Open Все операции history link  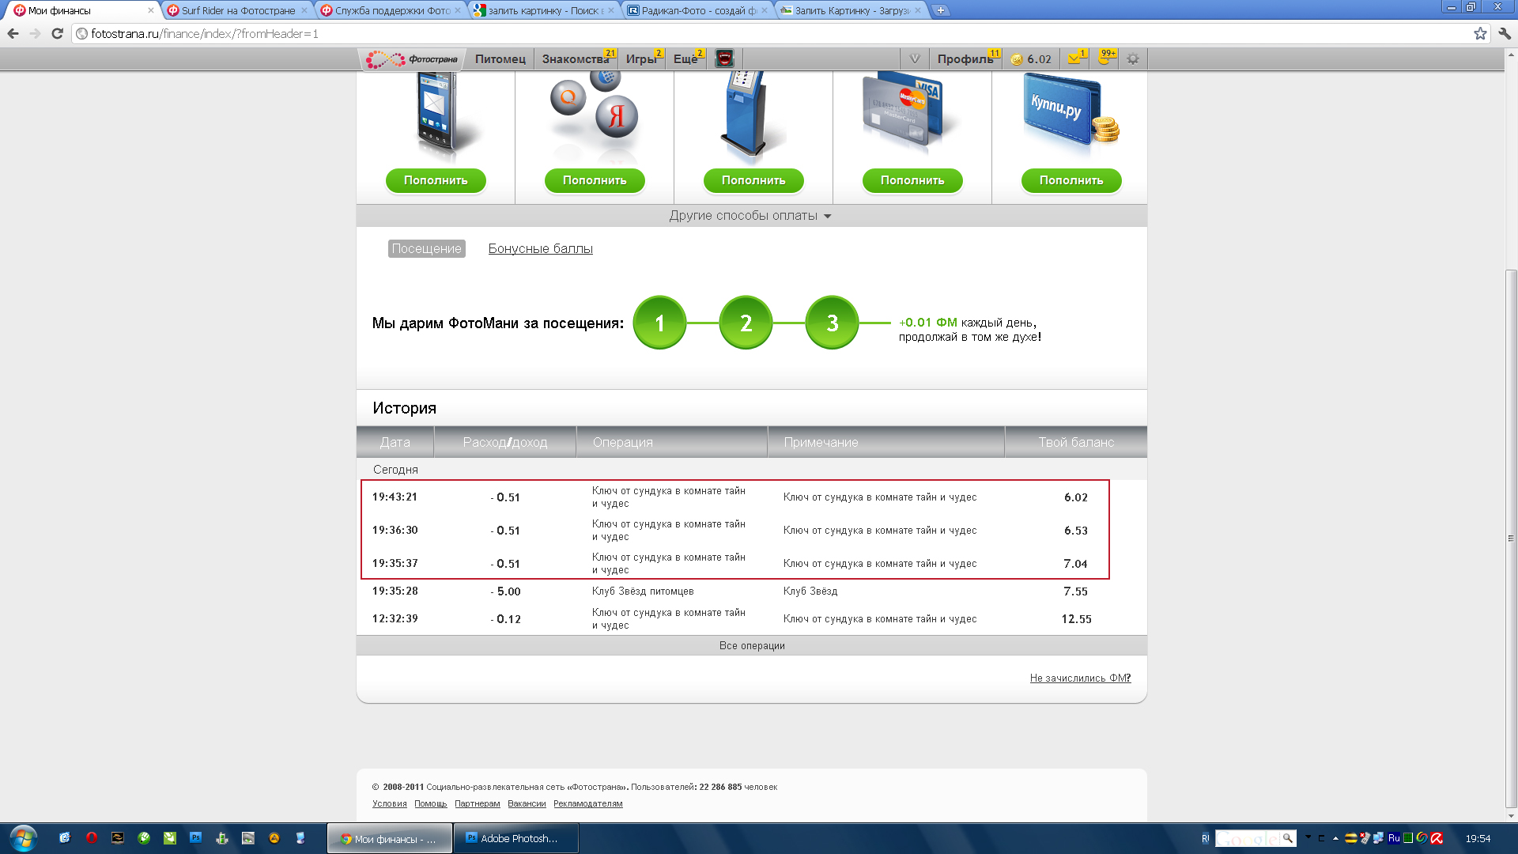point(751,646)
